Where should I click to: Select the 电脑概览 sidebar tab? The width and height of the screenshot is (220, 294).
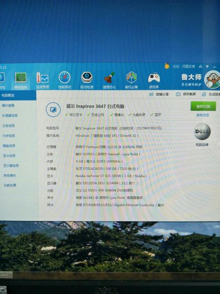point(18,95)
